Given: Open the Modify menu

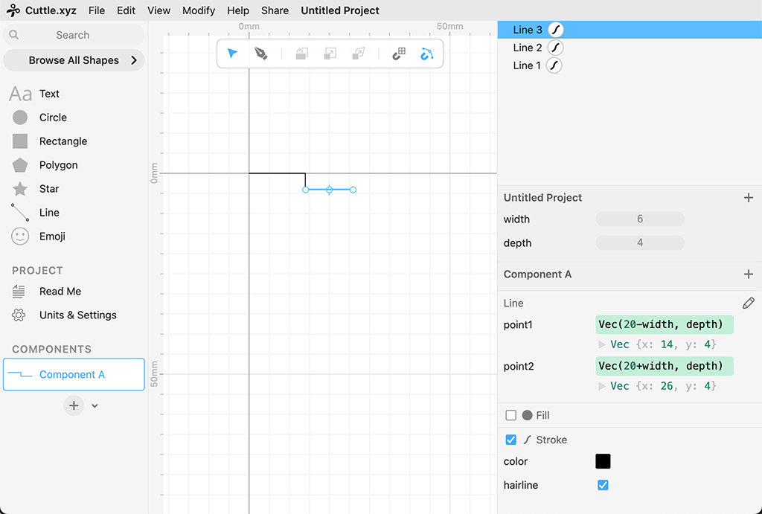Looking at the screenshot, I should (x=199, y=10).
